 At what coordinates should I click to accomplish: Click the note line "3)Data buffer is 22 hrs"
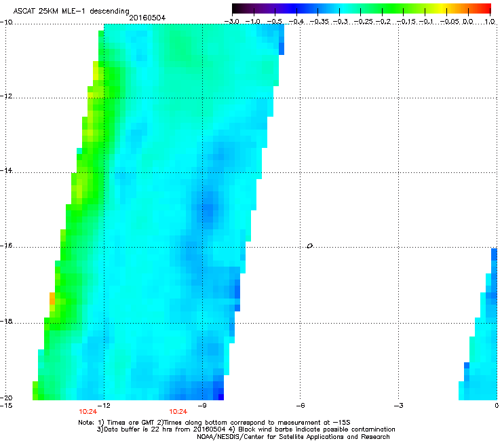coord(246,429)
